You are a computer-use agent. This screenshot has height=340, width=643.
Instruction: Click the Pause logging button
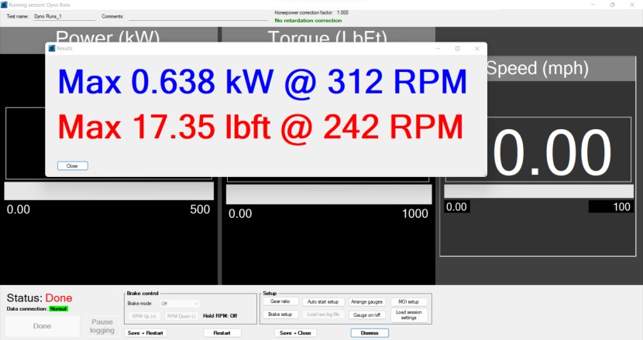point(102,326)
